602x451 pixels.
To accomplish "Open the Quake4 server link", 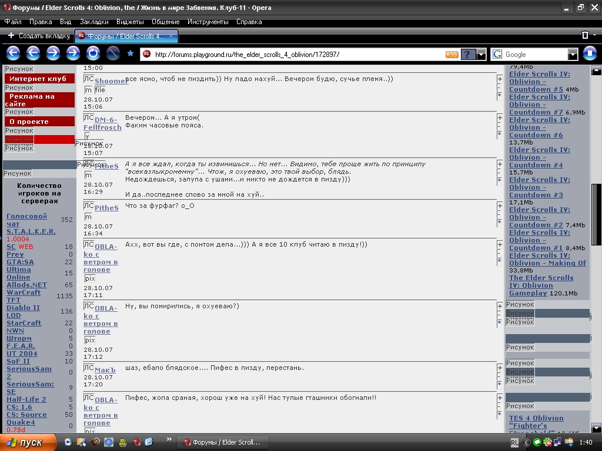I will tap(21, 422).
